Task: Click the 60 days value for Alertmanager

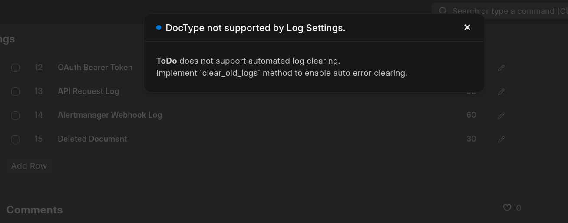Action: coord(471,115)
